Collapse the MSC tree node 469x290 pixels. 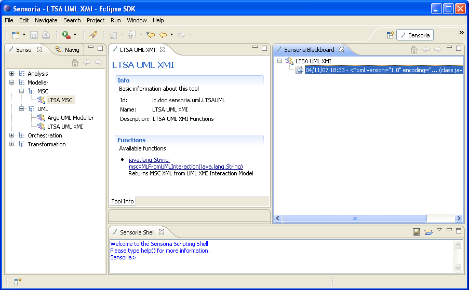[21, 91]
